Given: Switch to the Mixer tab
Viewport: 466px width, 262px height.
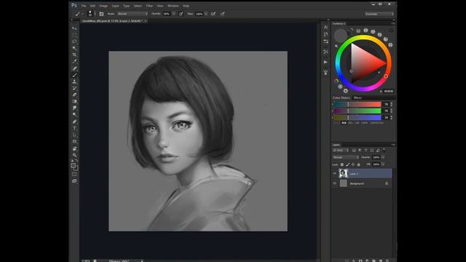Looking at the screenshot, I should coord(358,98).
